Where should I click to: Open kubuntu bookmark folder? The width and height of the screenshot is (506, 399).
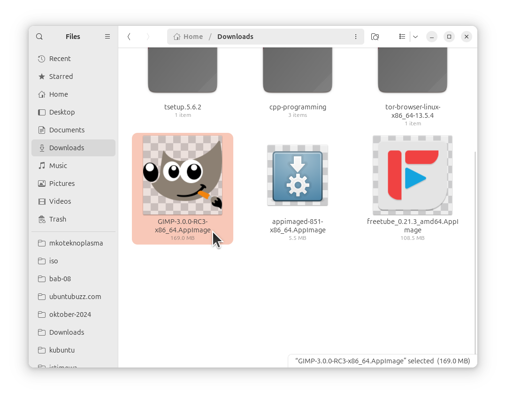tap(73, 350)
